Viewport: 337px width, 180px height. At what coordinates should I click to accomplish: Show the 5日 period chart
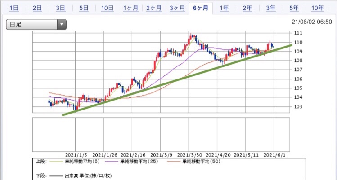(x=84, y=8)
